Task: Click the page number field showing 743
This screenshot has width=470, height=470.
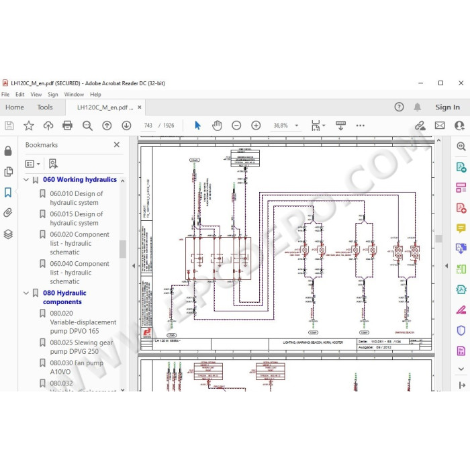Action: pos(148,126)
